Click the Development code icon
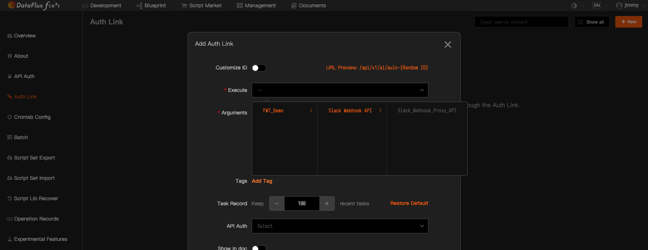Viewport: 648px width, 250px height. coord(85,6)
